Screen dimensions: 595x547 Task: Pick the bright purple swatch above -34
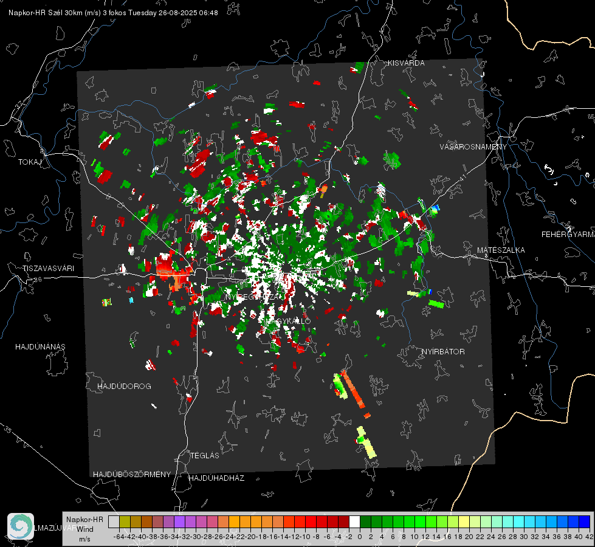coord(179,522)
